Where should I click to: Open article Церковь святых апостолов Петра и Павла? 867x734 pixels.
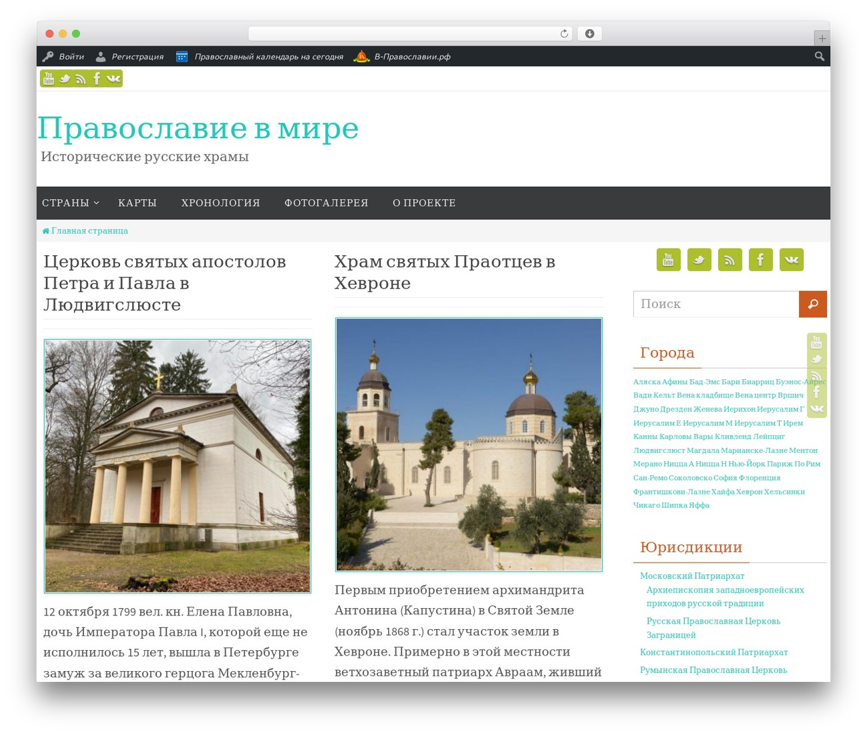[165, 283]
